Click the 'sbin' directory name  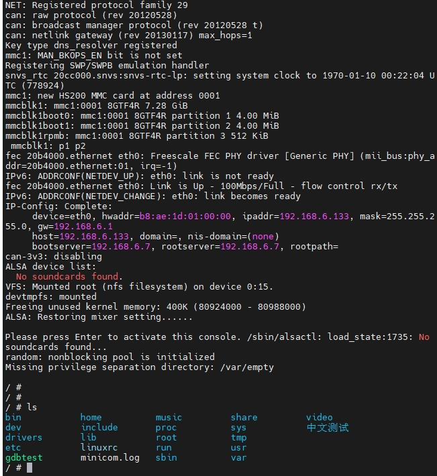click(x=166, y=457)
